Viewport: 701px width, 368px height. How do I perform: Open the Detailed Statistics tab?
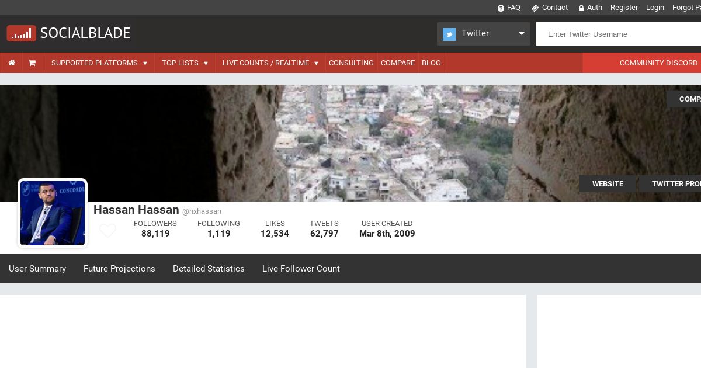209,269
